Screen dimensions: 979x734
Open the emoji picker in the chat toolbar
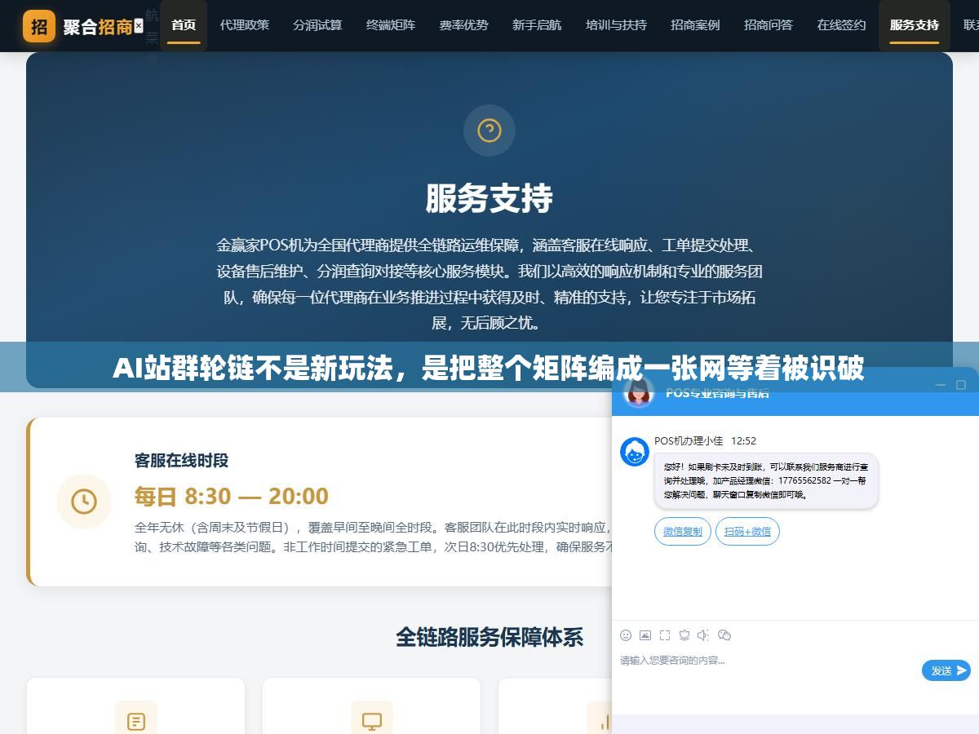tap(626, 635)
